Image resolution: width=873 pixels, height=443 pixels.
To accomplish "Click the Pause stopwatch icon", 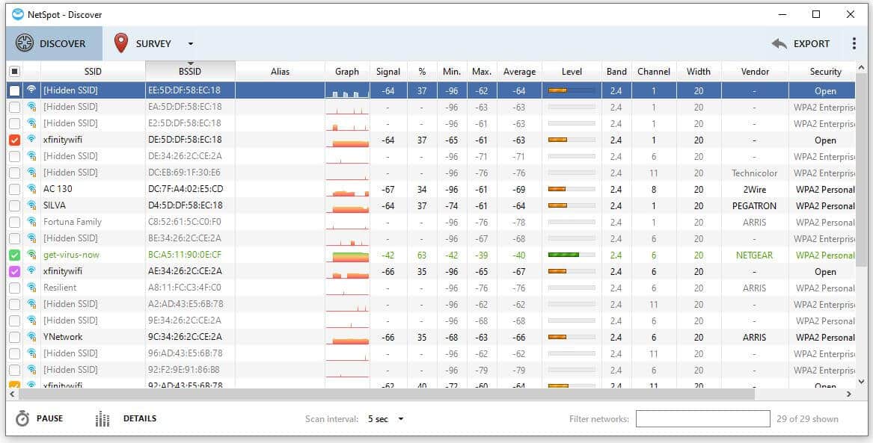I will pos(22,419).
